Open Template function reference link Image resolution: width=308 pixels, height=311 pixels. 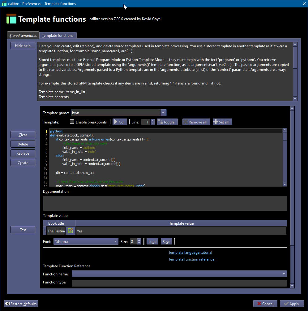click(191, 259)
